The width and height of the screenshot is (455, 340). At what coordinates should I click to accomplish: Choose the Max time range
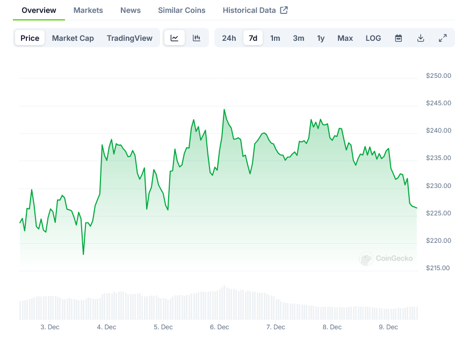tap(345, 38)
